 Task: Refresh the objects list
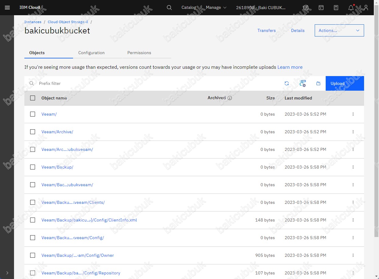click(x=287, y=83)
